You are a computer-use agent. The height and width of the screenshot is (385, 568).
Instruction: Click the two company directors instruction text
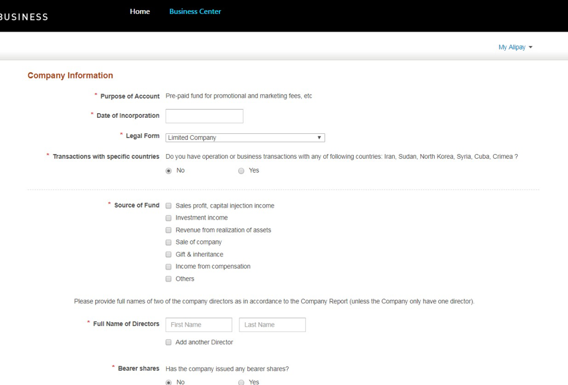[274, 301]
